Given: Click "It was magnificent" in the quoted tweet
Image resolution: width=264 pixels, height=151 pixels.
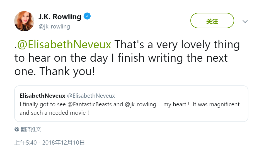Looking at the screenshot, I should [216, 105].
